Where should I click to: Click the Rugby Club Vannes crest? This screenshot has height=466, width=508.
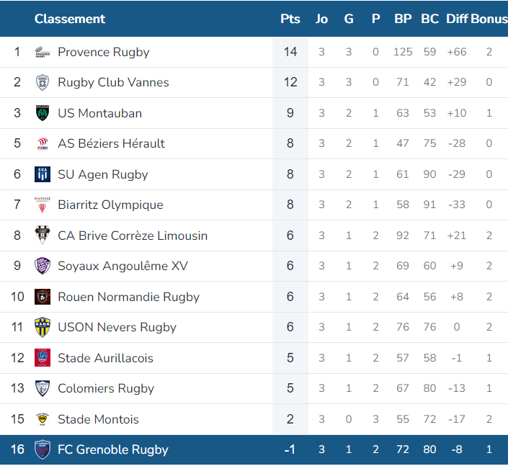click(43, 82)
